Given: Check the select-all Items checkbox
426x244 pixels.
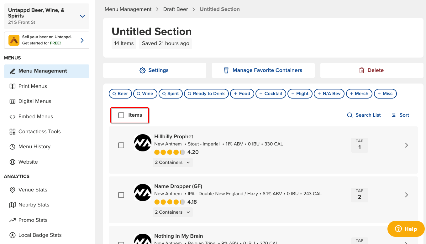Looking at the screenshot, I should [x=121, y=115].
